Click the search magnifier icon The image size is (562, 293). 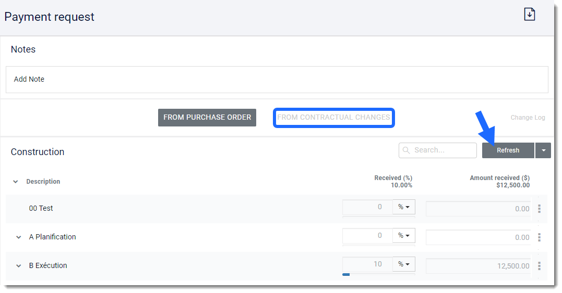[x=406, y=150]
